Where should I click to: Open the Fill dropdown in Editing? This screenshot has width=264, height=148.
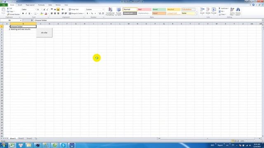(x=224, y=12)
